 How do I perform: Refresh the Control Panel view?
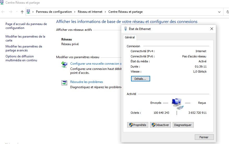pyautogui.click(x=227, y=12)
